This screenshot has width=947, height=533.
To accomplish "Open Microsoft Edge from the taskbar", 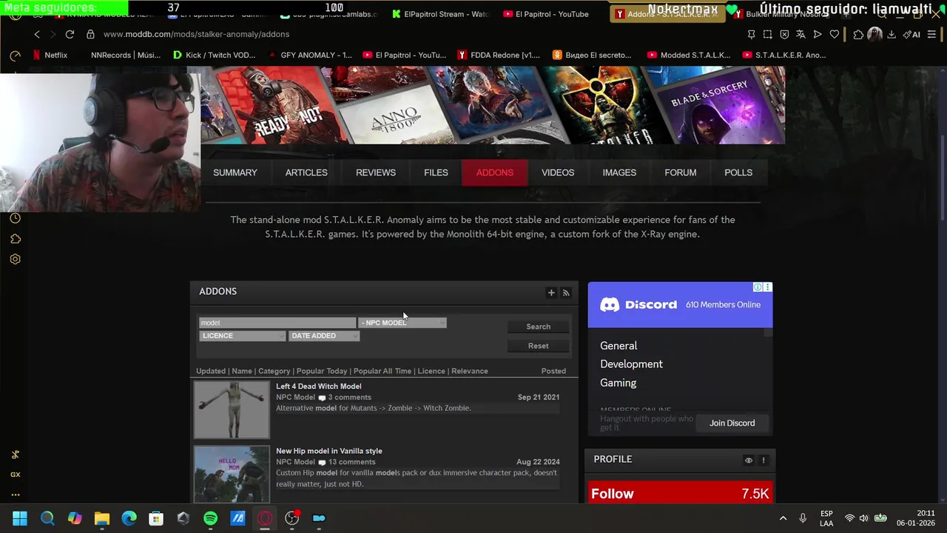I will click(x=129, y=518).
